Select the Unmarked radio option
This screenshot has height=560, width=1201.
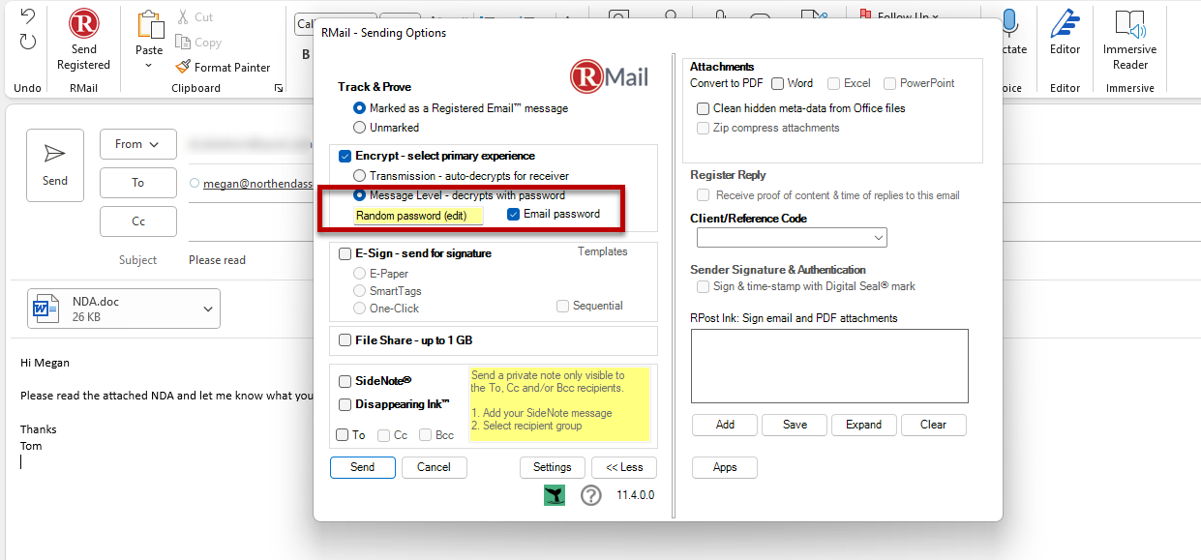pos(360,127)
